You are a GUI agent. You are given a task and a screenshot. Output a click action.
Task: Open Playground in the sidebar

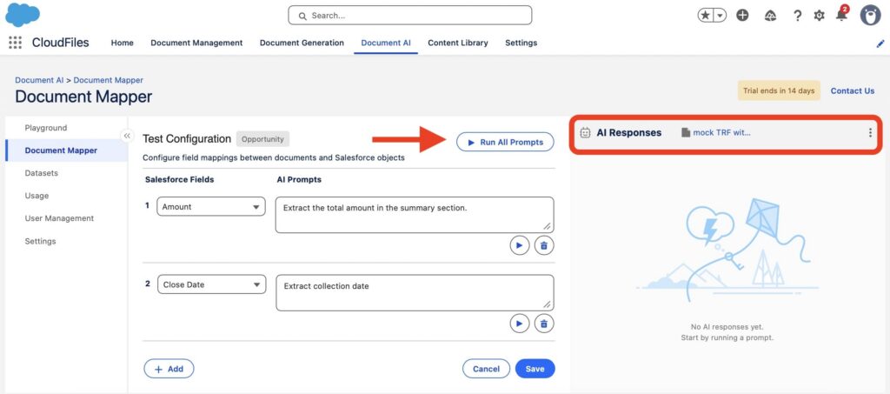click(46, 128)
